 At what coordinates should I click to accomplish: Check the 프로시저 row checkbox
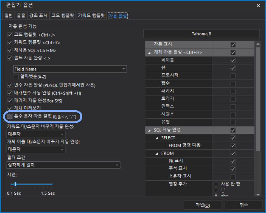tap(233, 76)
